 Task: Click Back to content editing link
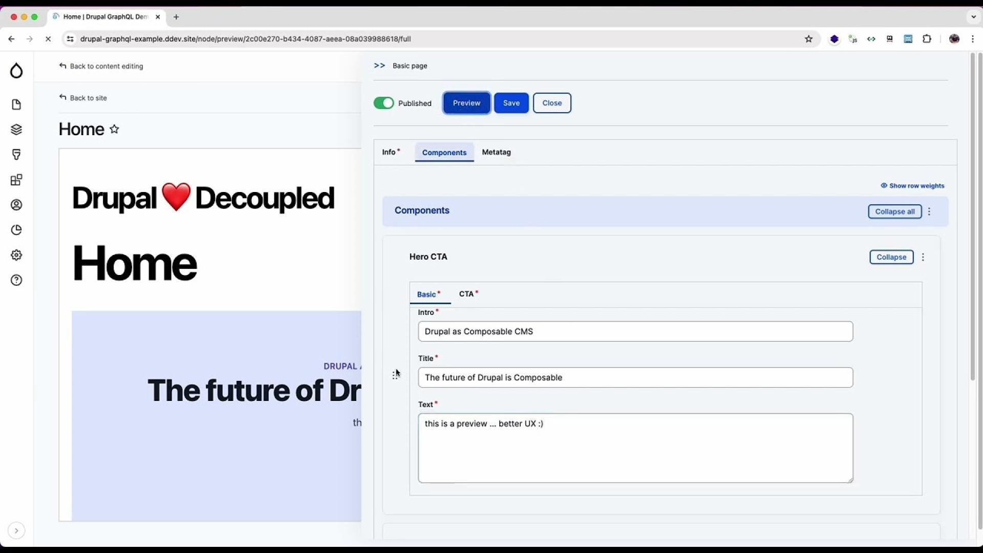click(101, 66)
